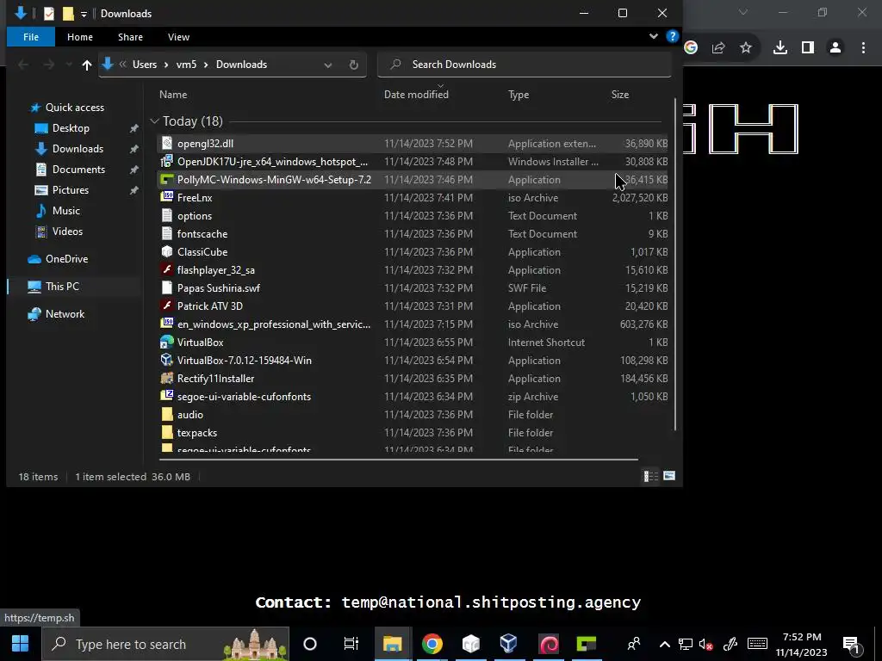Screen dimensions: 882x661
Task: Open Music in the navigation pane
Action: click(65, 211)
